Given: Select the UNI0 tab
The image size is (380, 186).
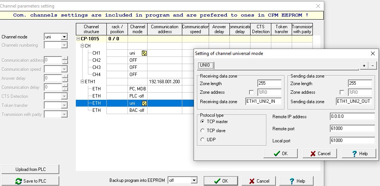Looking at the screenshot, I should pyautogui.click(x=205, y=65).
